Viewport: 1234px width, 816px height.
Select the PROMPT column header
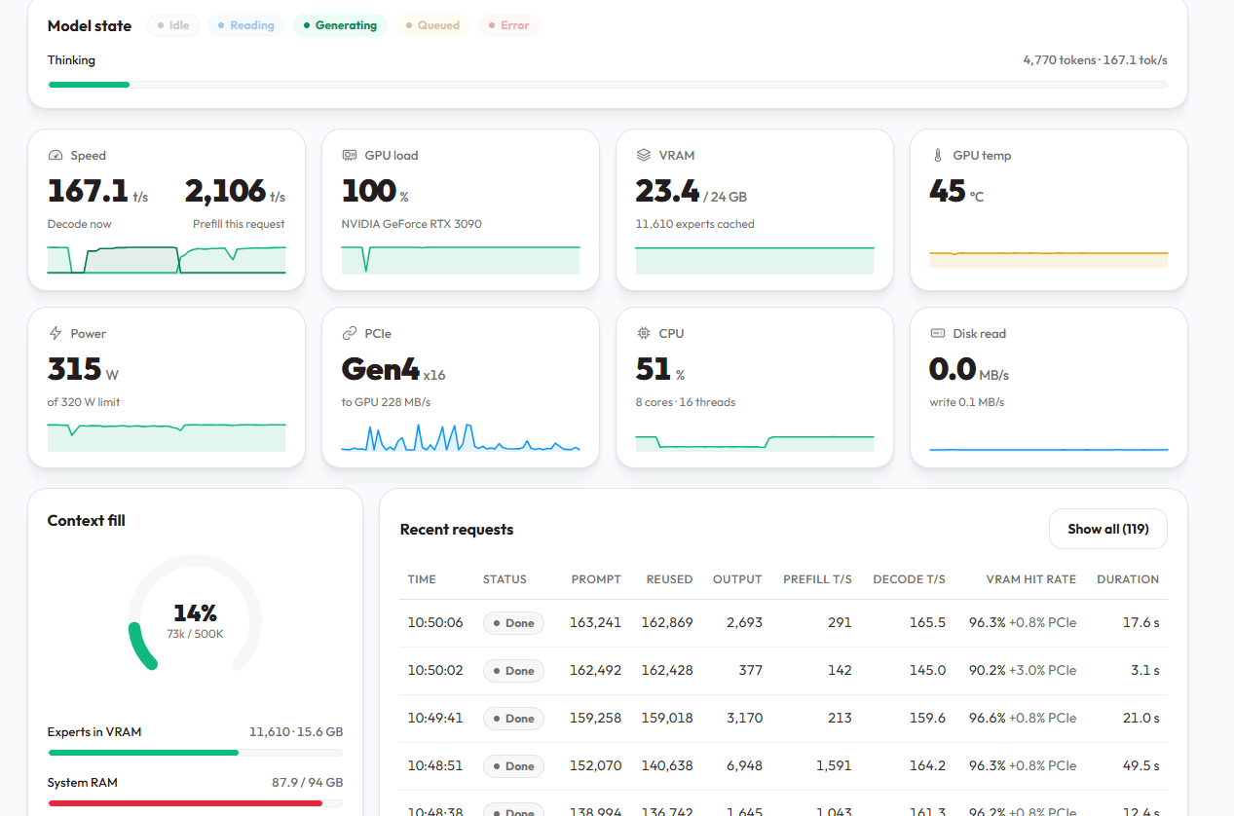(x=596, y=579)
